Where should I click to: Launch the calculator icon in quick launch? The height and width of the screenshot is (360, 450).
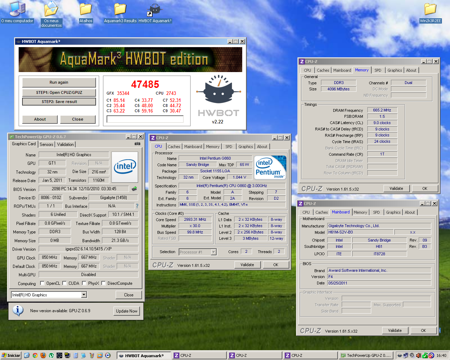(76, 355)
